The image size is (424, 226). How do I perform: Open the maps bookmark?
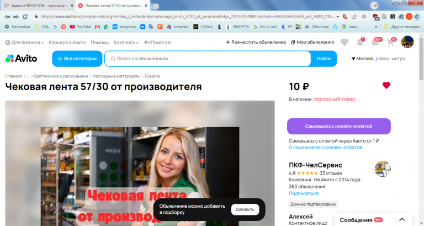pyautogui.click(x=349, y=27)
